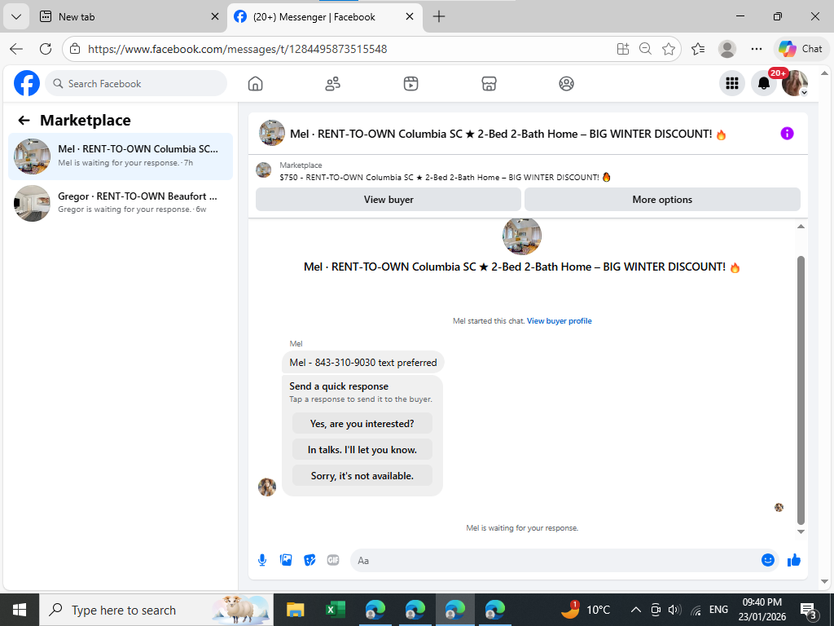
Task: Close the New tab browser tab
Action: [215, 16]
